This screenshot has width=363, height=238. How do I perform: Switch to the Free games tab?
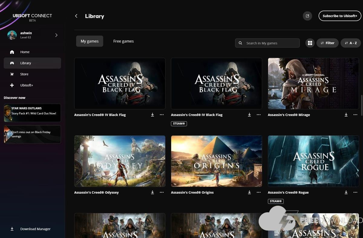(123, 41)
